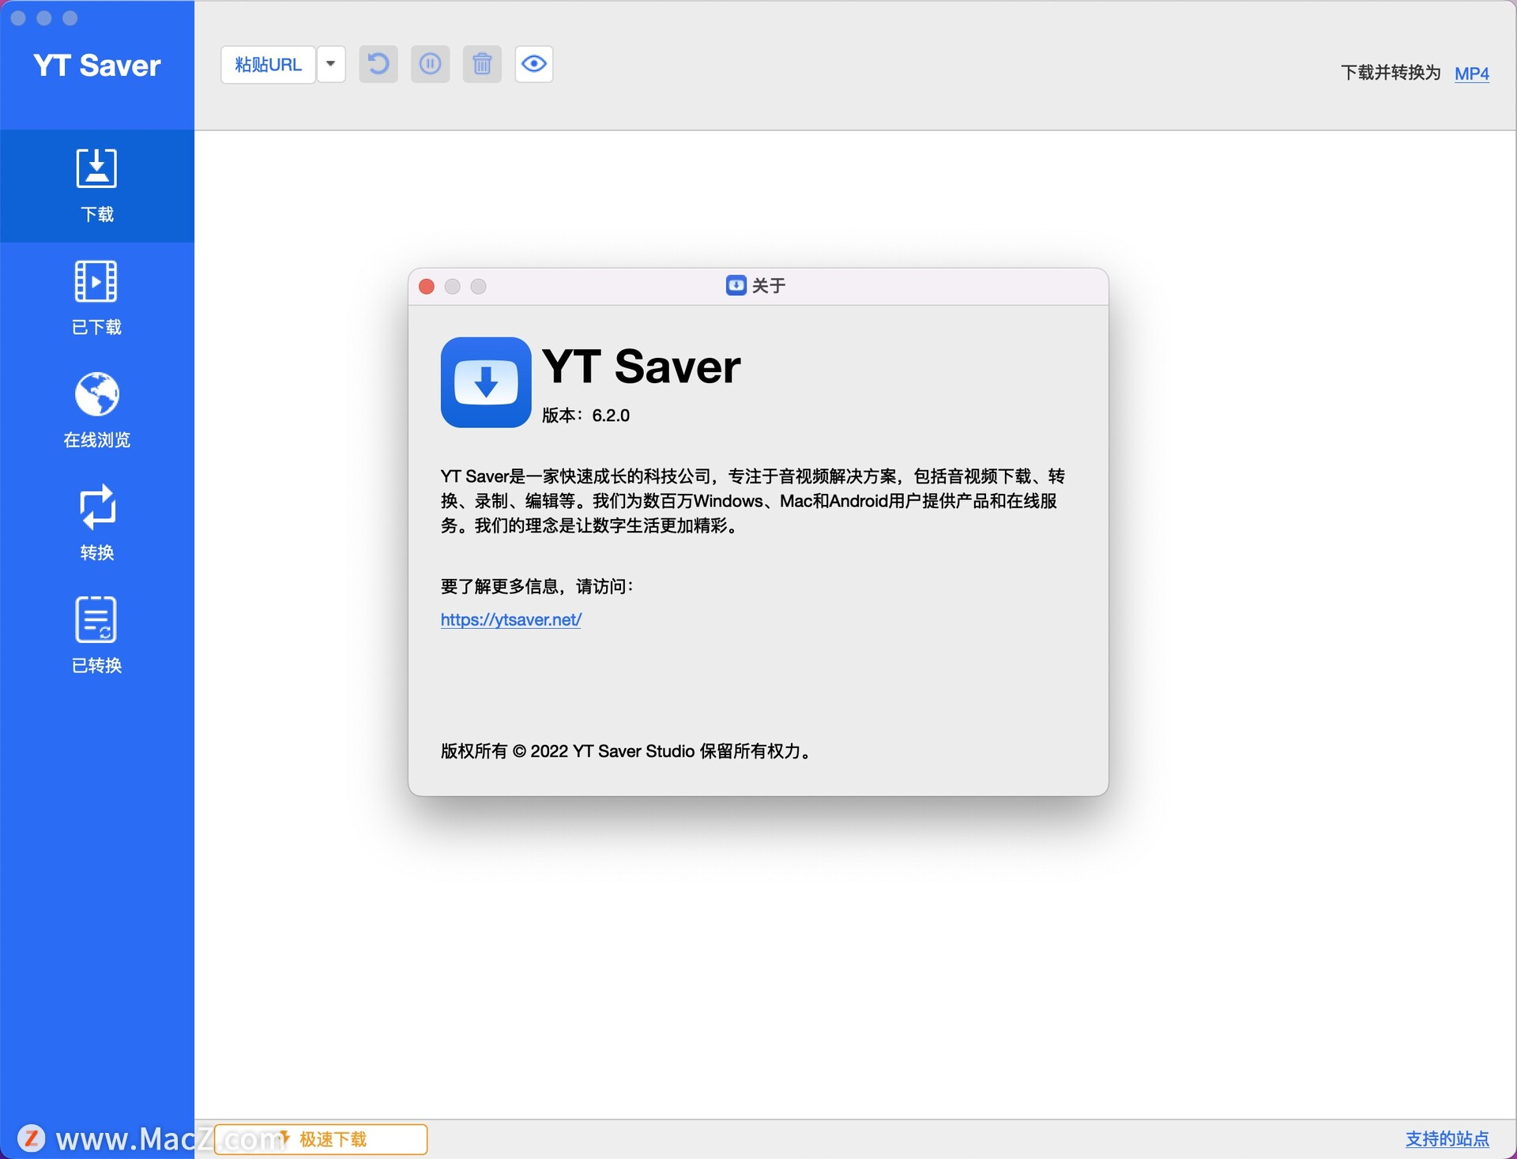Open the 下载 (Download) sidebar section

click(x=96, y=186)
